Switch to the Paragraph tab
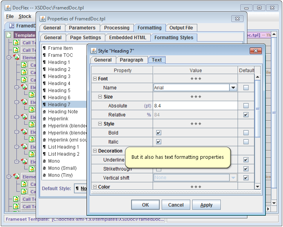Screen dimensions: 283x227 pyautogui.click(x=132, y=60)
